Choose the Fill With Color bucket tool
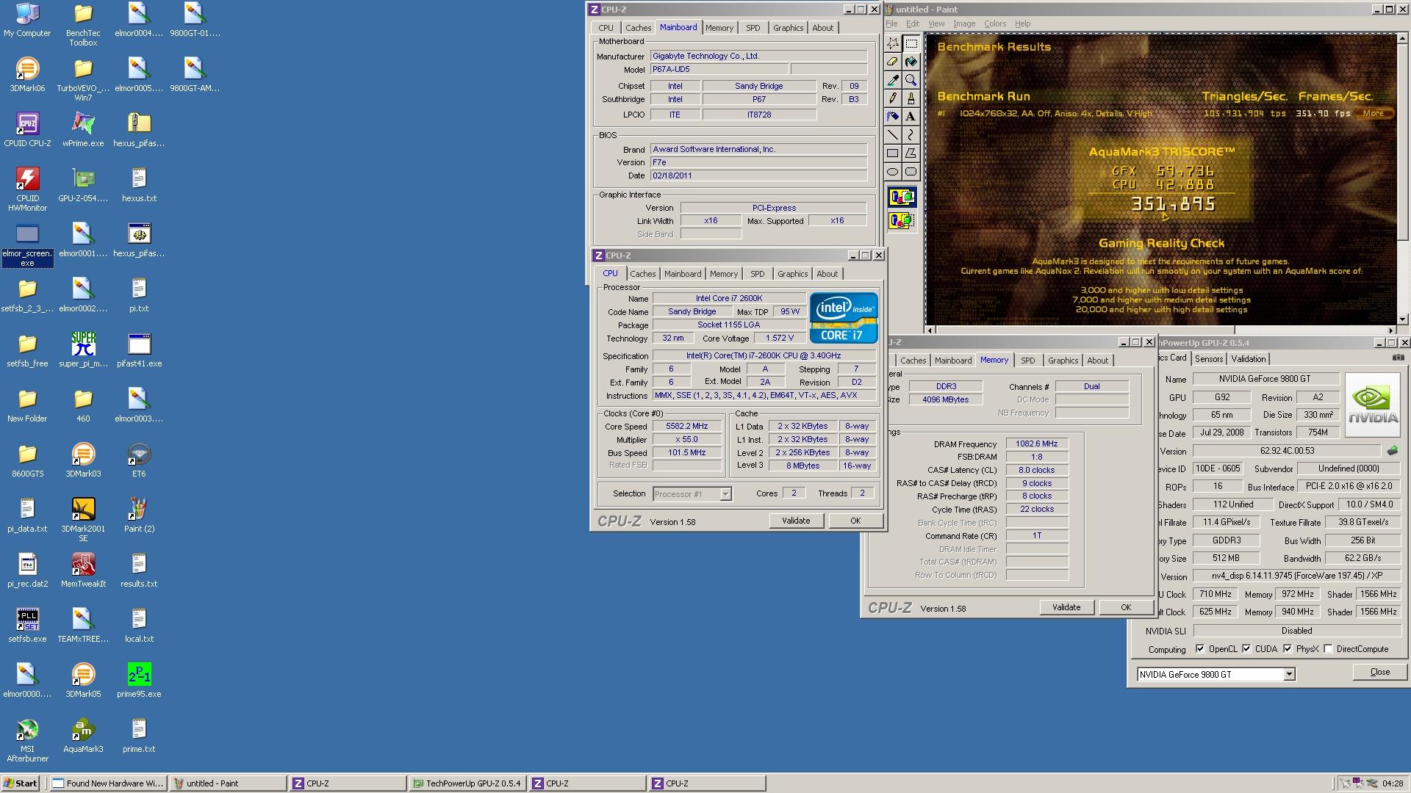 911,62
